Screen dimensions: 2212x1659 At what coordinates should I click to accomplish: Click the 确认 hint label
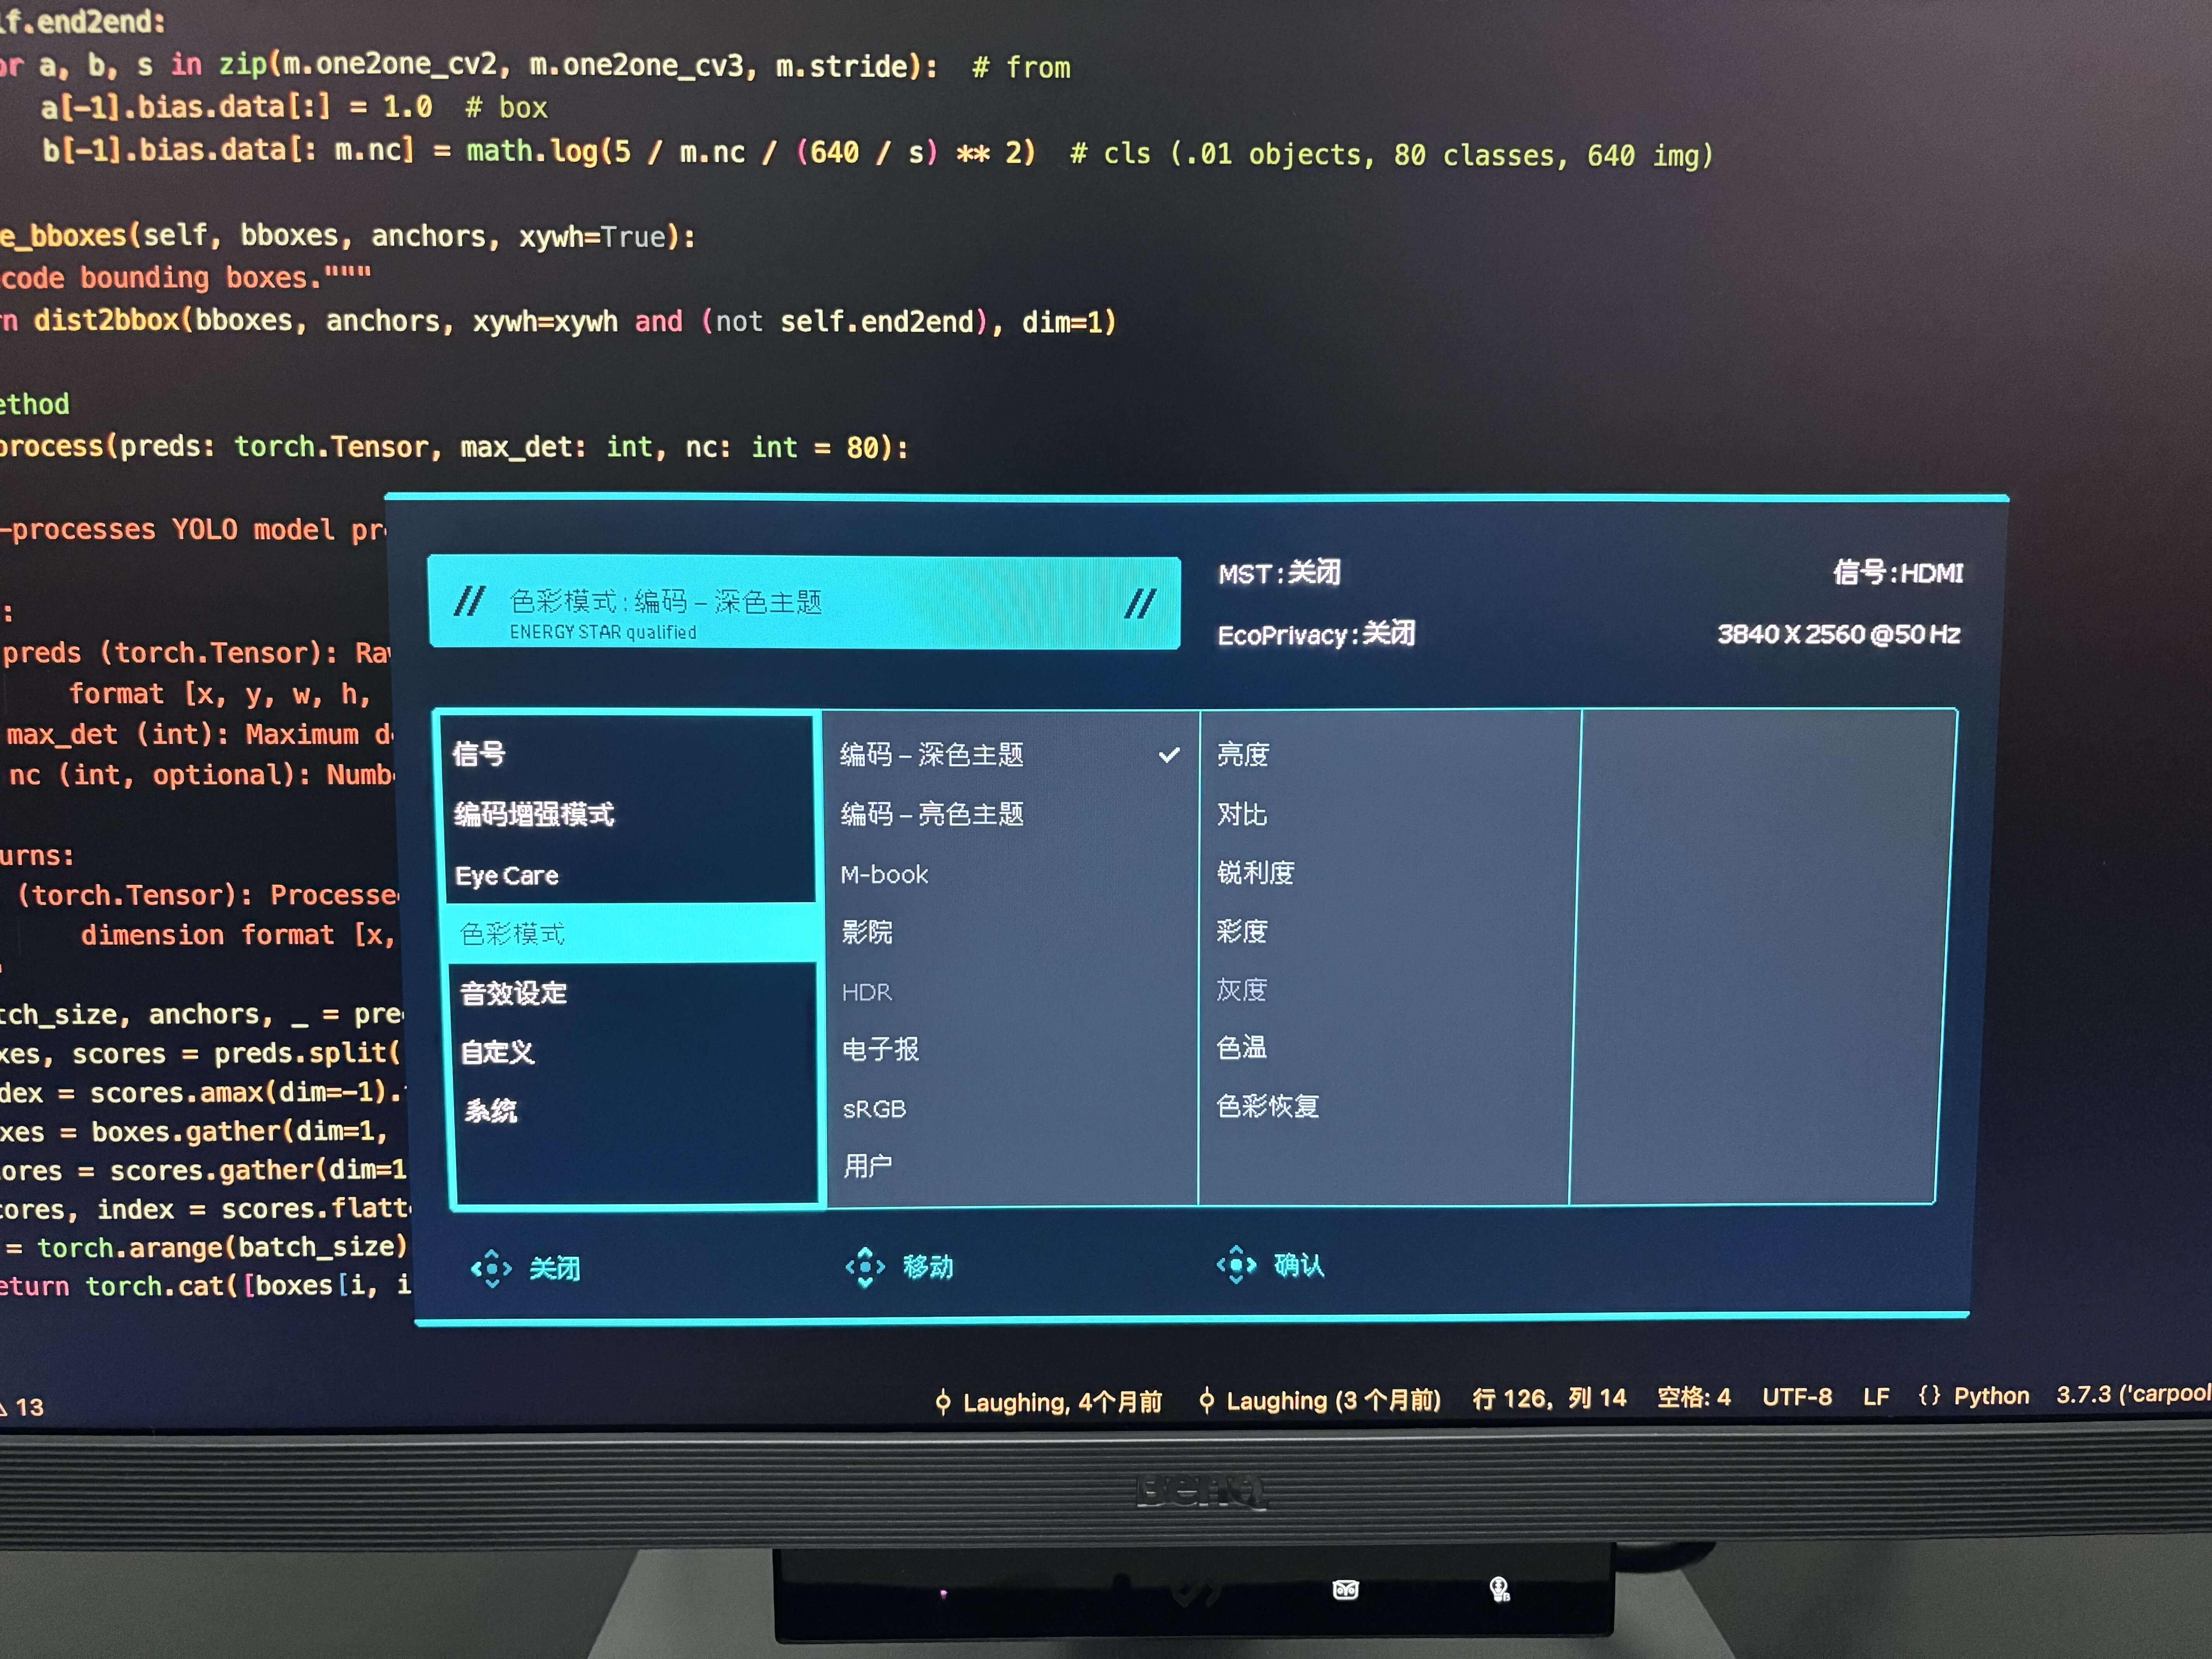(1299, 1265)
